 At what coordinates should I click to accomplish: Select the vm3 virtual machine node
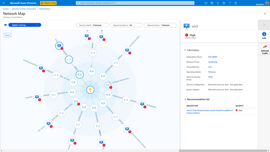point(59,46)
